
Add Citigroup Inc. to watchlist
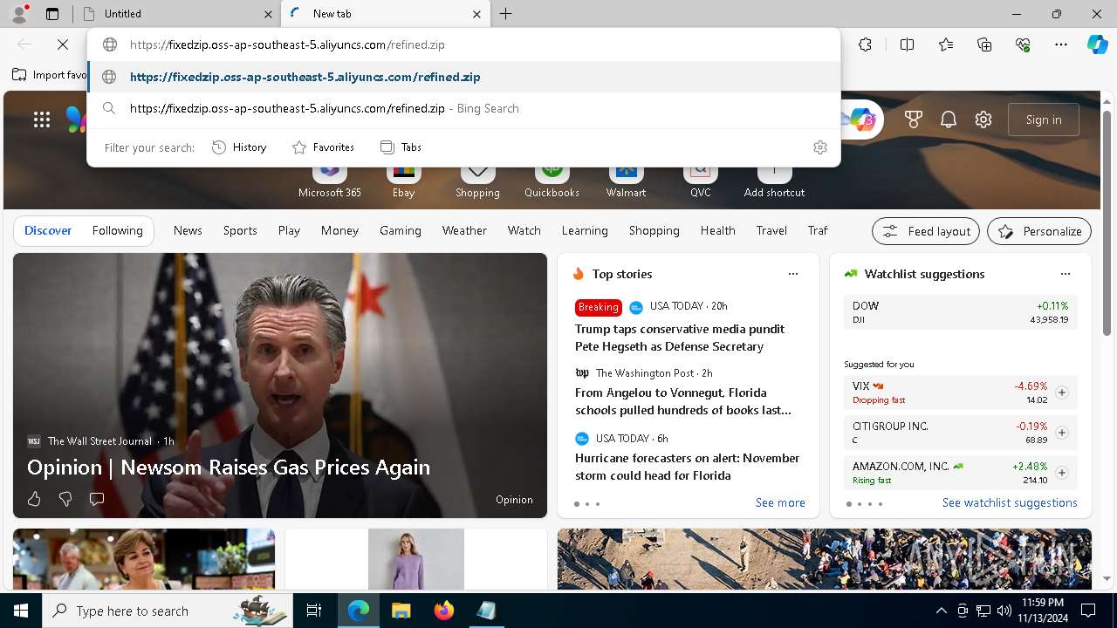[x=1062, y=433]
